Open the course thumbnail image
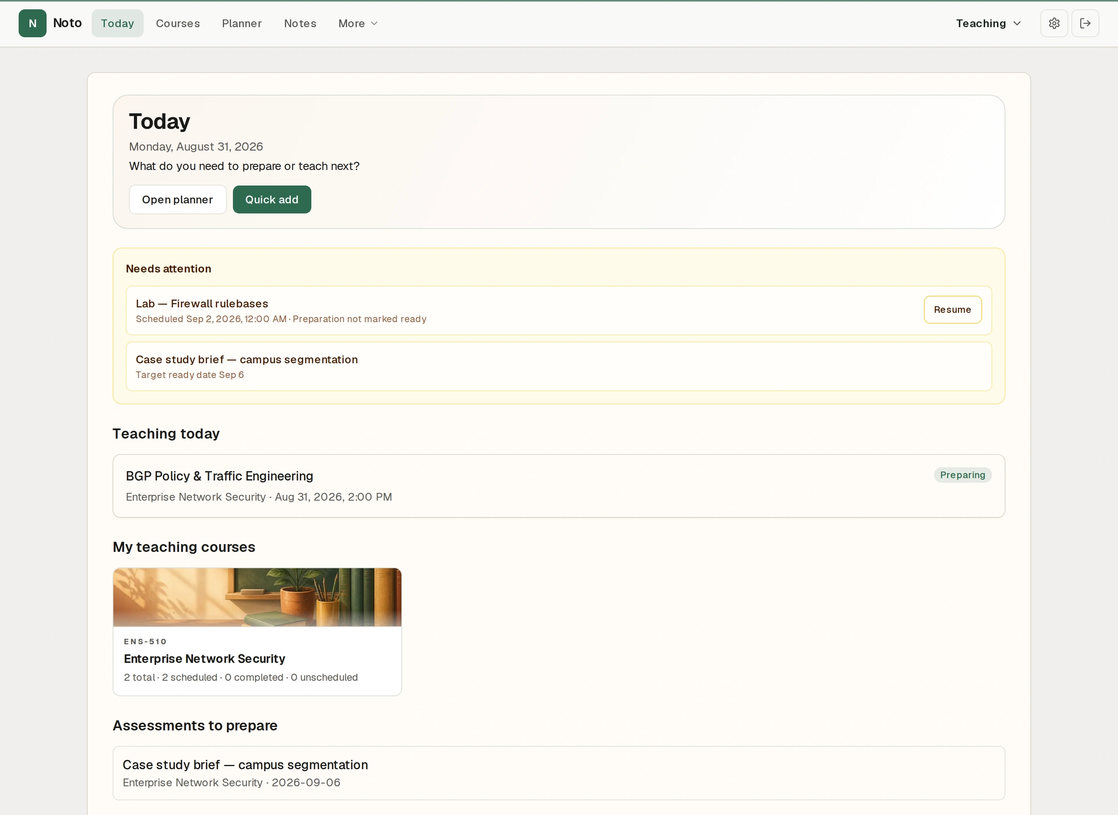The width and height of the screenshot is (1118, 815). pos(257,597)
